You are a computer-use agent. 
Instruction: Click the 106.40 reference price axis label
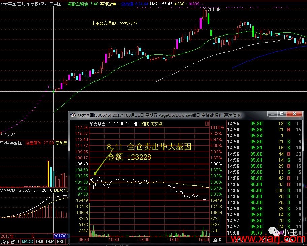[x=82, y=164]
